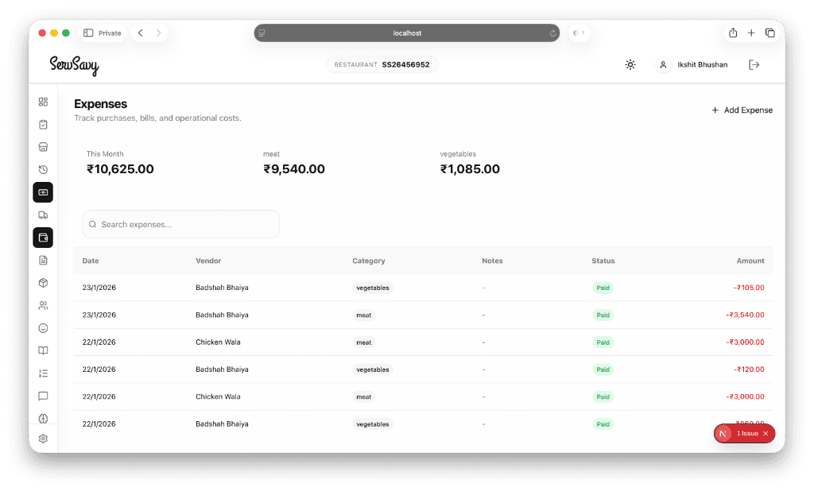Open Orders using the clipboard icon
Screen dimensions: 814x491
coord(43,124)
